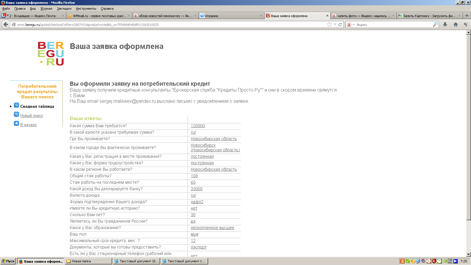Click the неоконченное высшее education link

tap(213, 228)
